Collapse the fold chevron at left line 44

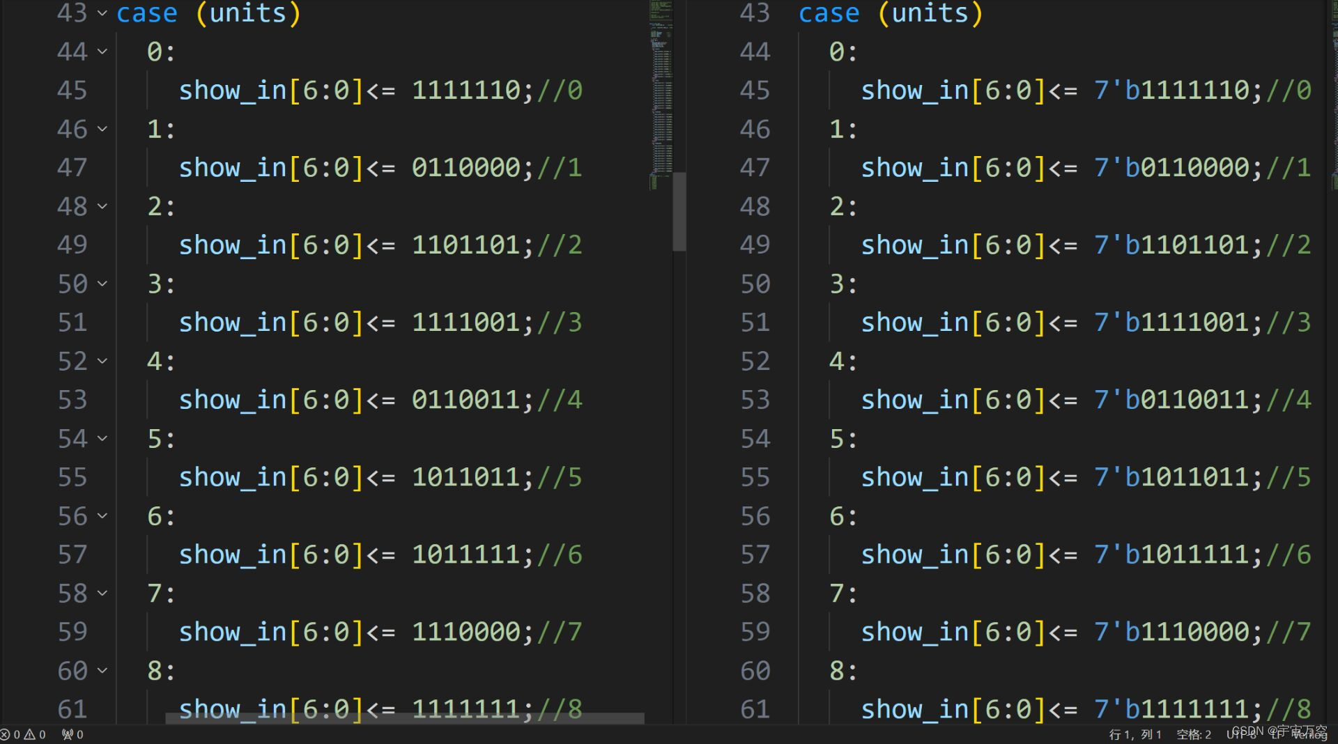tap(102, 51)
